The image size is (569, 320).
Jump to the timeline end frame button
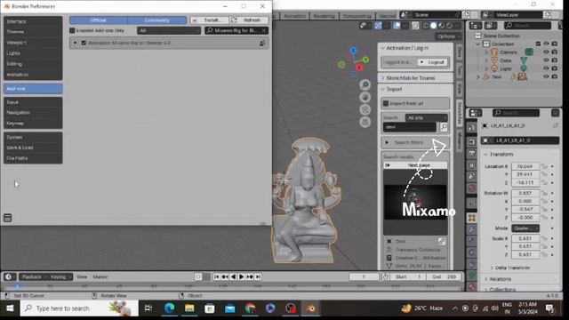point(258,276)
